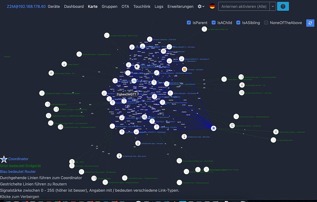Select Garten SONOFF 3 - LED Wein node

point(169,47)
